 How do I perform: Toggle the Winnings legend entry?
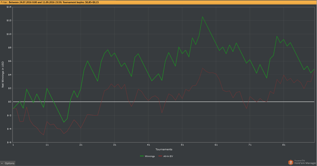[x=147, y=157]
